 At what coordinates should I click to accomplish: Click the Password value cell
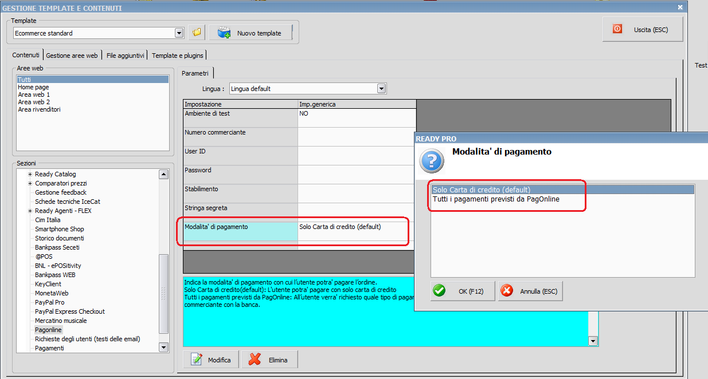pos(357,175)
